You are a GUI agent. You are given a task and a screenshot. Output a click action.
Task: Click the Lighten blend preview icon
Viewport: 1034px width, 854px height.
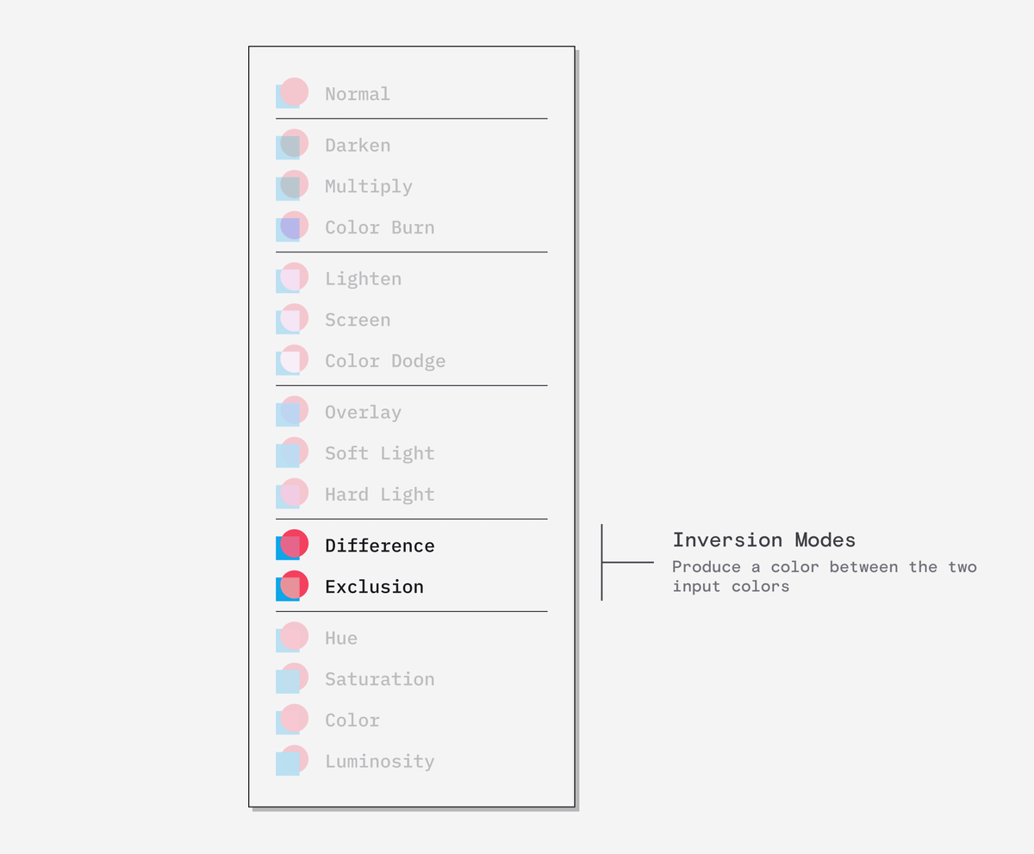tap(291, 278)
